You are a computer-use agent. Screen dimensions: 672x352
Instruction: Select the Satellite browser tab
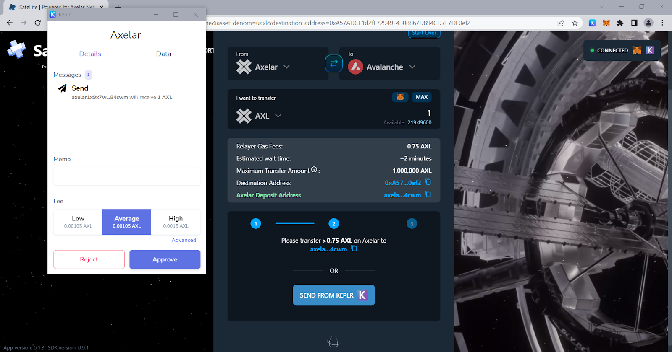(x=57, y=7)
